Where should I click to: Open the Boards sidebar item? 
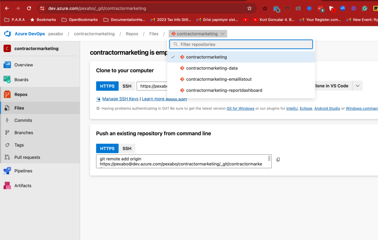[40, 80]
